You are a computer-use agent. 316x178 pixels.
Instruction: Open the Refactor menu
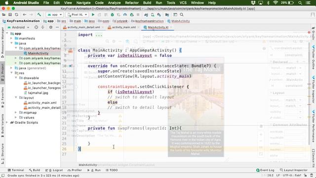[x=132, y=3]
